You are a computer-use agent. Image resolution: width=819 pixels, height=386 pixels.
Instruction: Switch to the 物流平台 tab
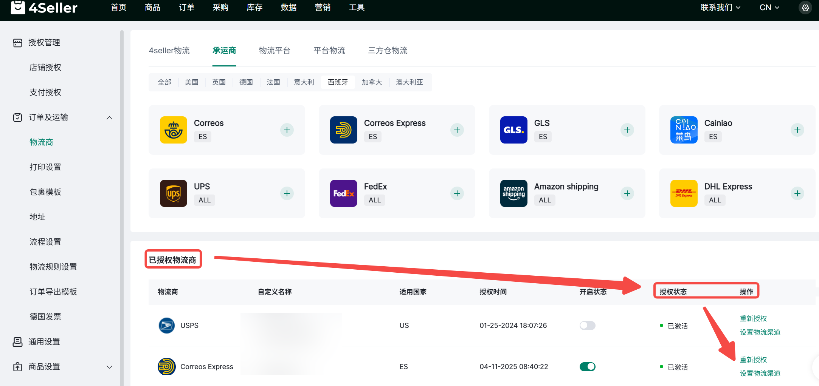[x=275, y=51]
